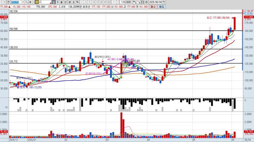Screen dimensions: 254x142
Task: Choose the 60 interval button
Action: pos(109,2)
